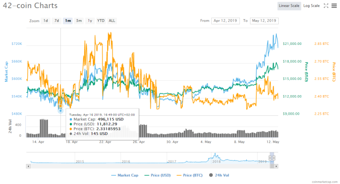Open the chart hamburger context menu

coord(334,6)
